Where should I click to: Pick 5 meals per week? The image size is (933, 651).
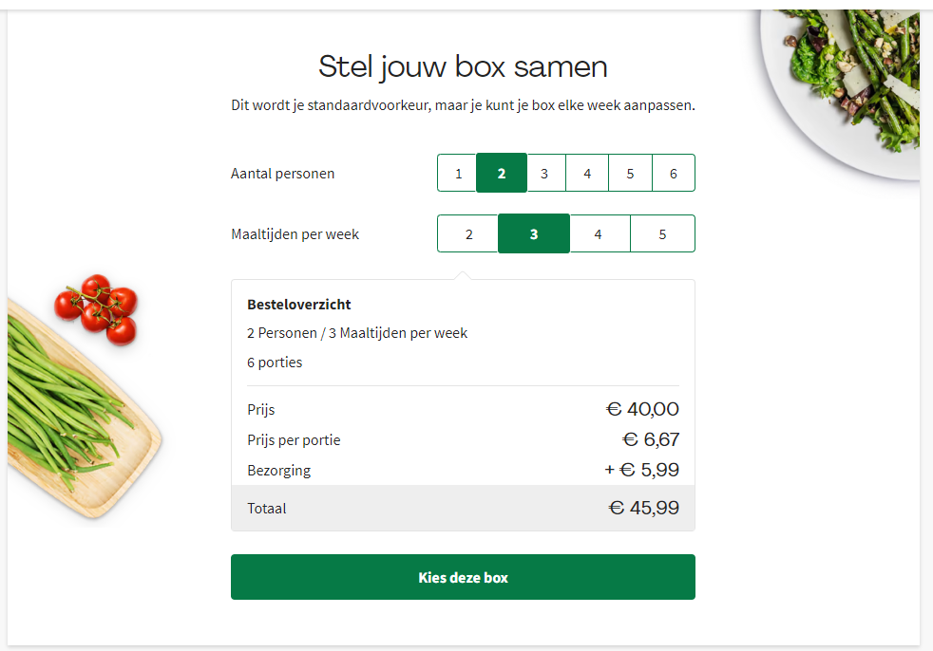click(662, 234)
